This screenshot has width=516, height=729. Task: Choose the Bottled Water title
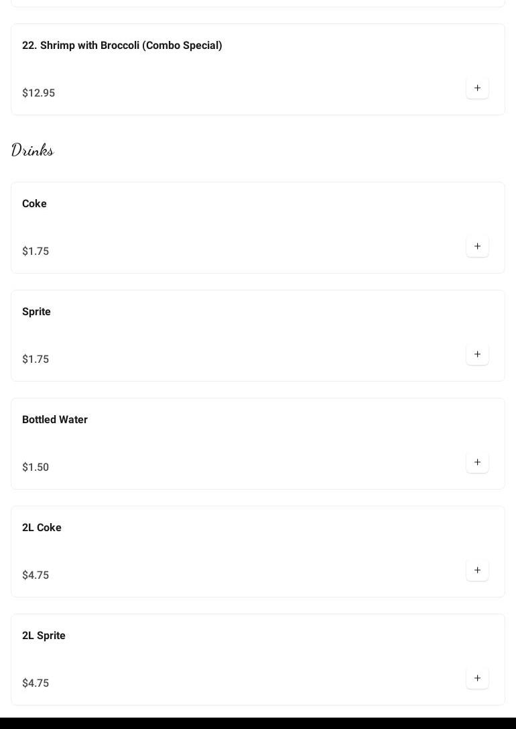click(x=55, y=420)
